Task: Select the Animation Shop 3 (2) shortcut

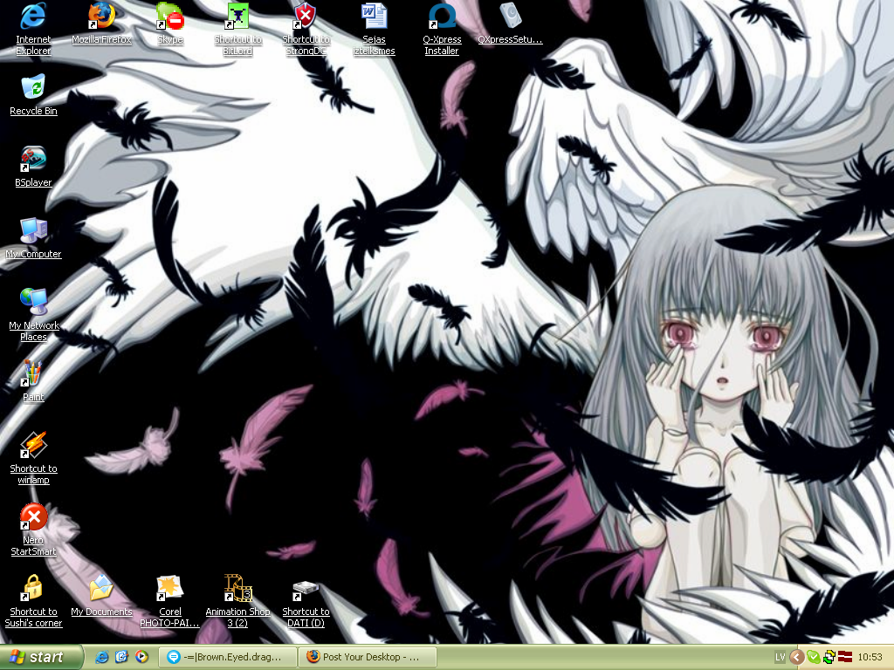Action: click(237, 600)
